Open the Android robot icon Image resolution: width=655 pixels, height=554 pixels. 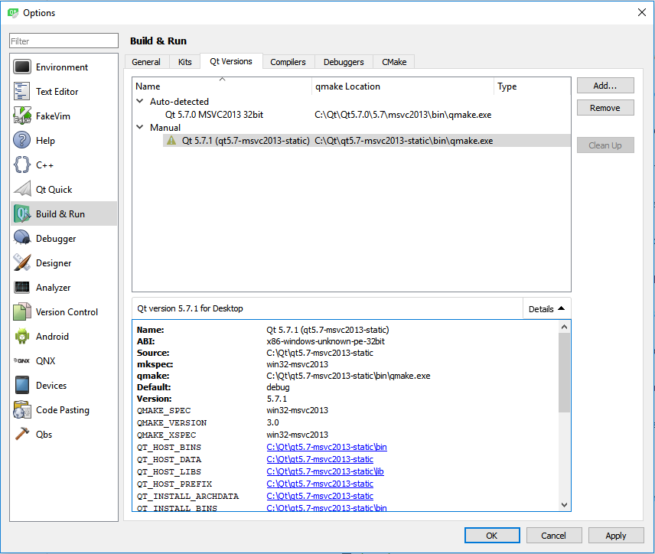[21, 337]
